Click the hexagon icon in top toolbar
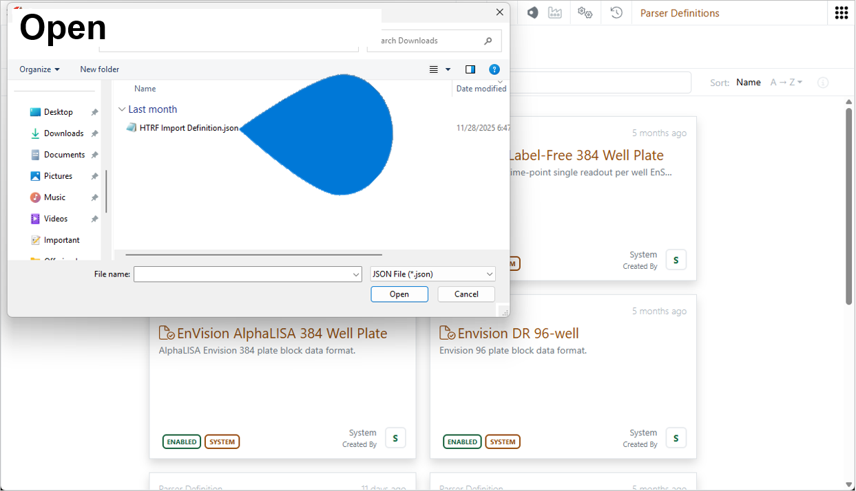This screenshot has width=856, height=491. coord(532,13)
